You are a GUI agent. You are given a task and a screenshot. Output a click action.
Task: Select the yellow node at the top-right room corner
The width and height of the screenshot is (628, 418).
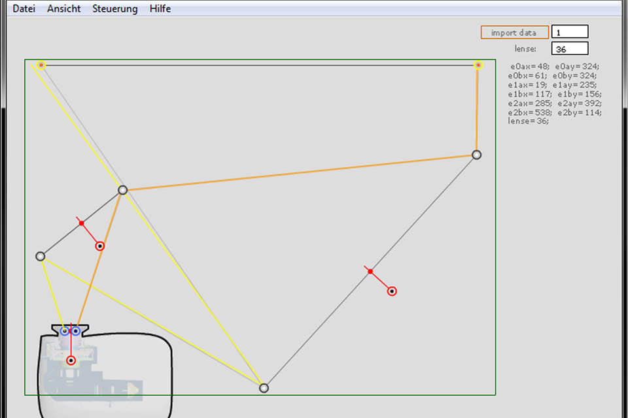click(x=478, y=65)
